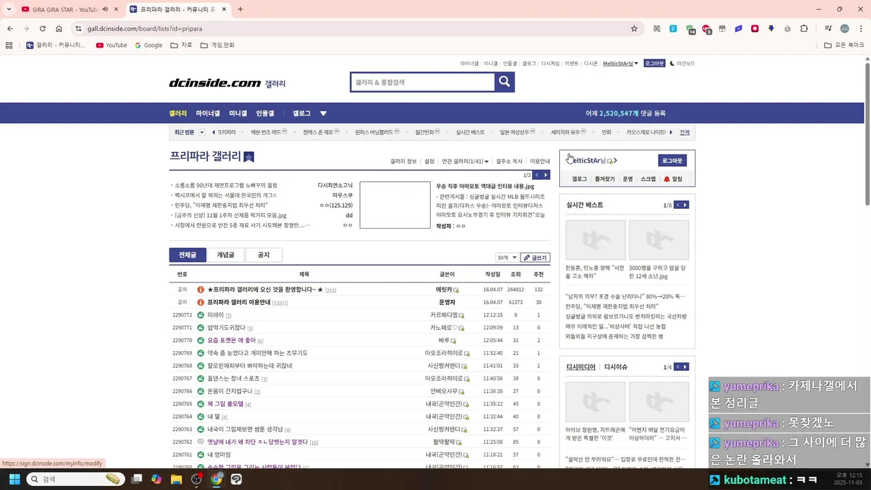The height and width of the screenshot is (490, 871).
Task: Toggle 야간모드 night mode
Action: [x=682, y=63]
